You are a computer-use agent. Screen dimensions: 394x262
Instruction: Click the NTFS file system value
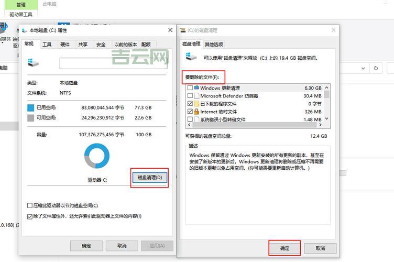(65, 93)
